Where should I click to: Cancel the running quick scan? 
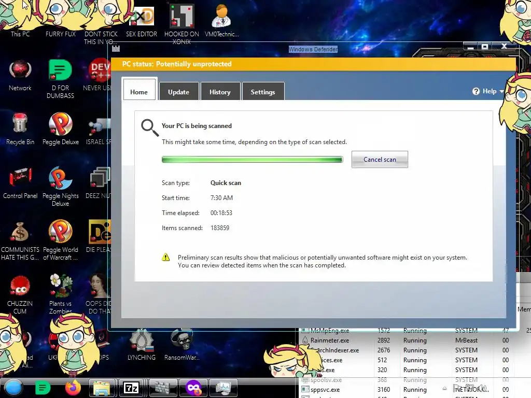(x=380, y=160)
